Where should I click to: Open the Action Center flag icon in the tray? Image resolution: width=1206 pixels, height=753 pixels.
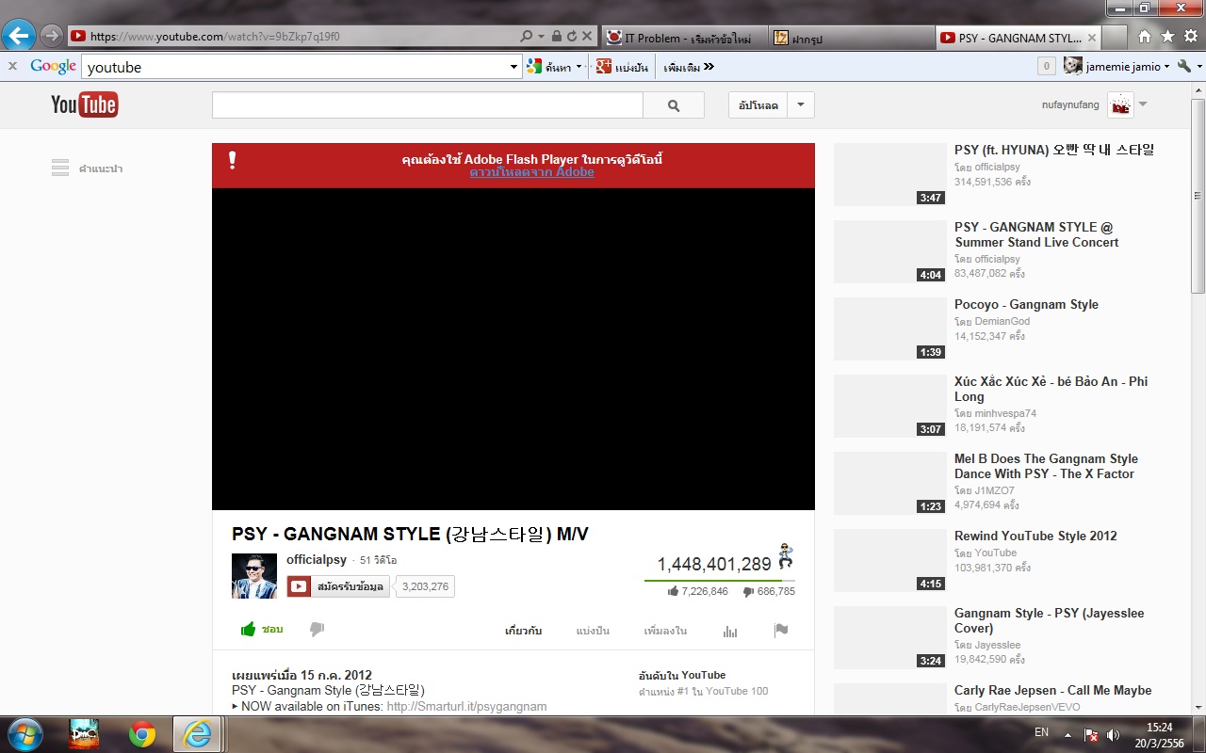pos(1090,734)
